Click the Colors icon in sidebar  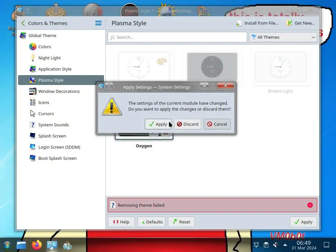pyautogui.click(x=33, y=47)
